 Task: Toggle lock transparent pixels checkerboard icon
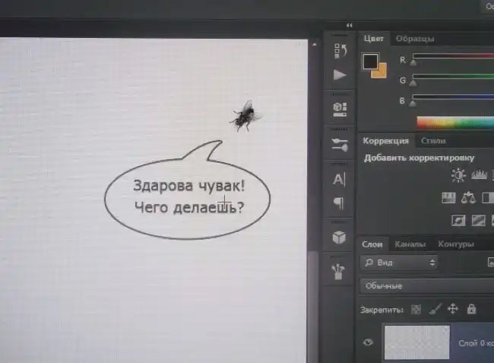click(x=416, y=310)
